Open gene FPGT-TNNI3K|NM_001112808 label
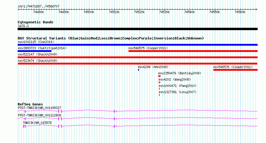Screen dimensions: 266x143 [x=39, y=115]
